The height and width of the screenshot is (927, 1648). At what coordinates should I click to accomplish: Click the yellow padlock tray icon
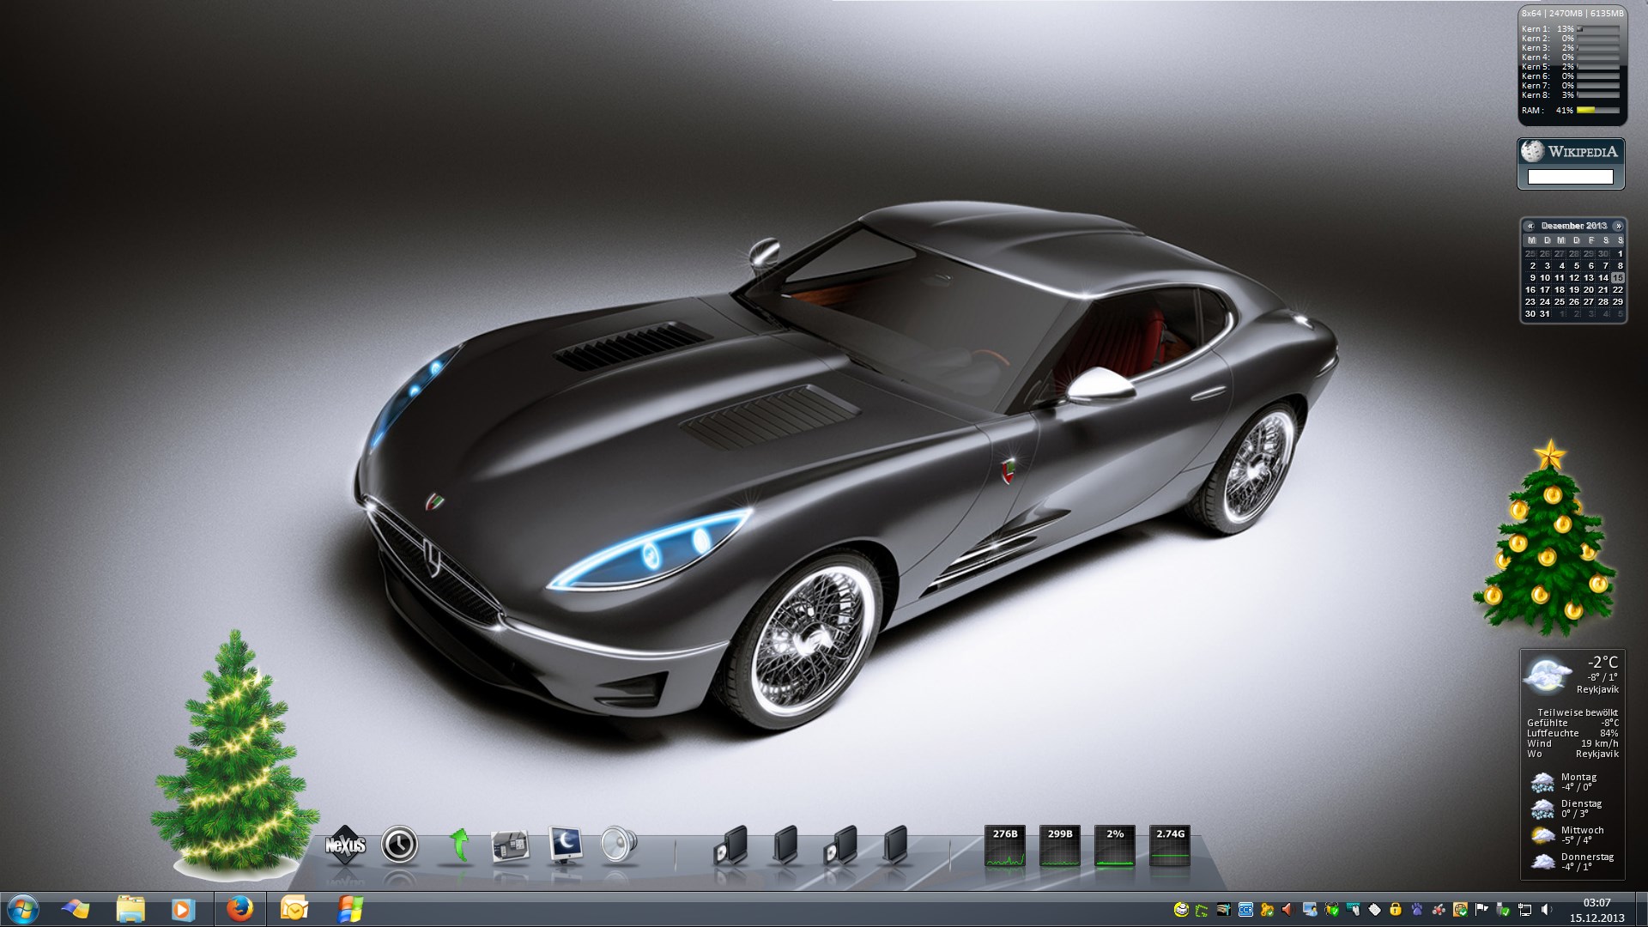(1396, 909)
